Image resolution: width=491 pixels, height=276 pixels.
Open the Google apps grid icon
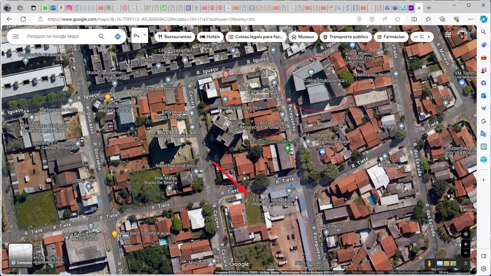pyautogui.click(x=448, y=34)
